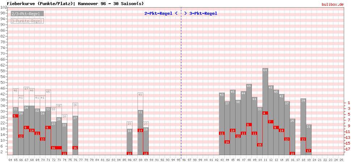Click the blue 2-Pkt-Regel label
This screenshot has width=351, height=162.
[158, 13]
